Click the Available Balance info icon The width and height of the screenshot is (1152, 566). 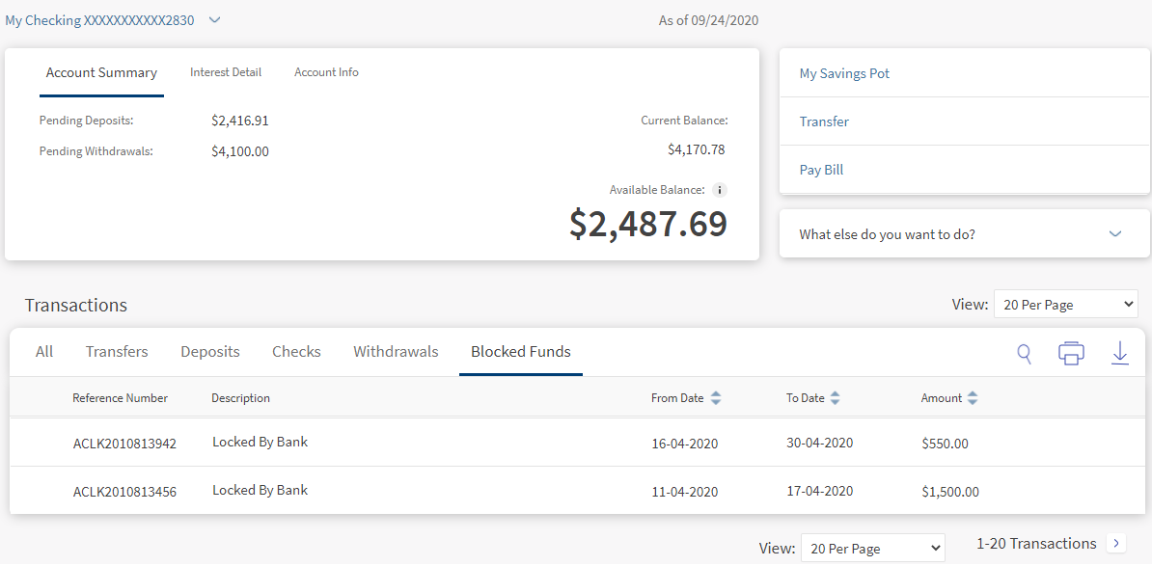tap(719, 191)
